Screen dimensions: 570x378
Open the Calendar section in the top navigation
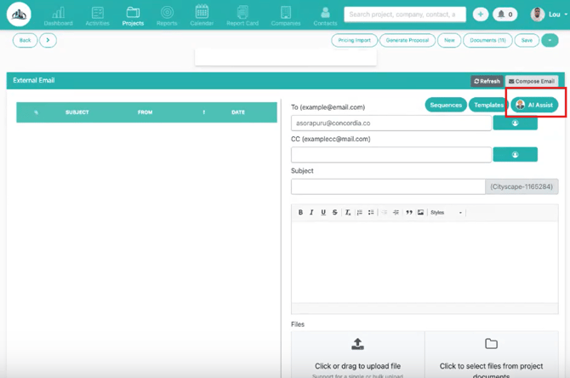[x=202, y=15]
